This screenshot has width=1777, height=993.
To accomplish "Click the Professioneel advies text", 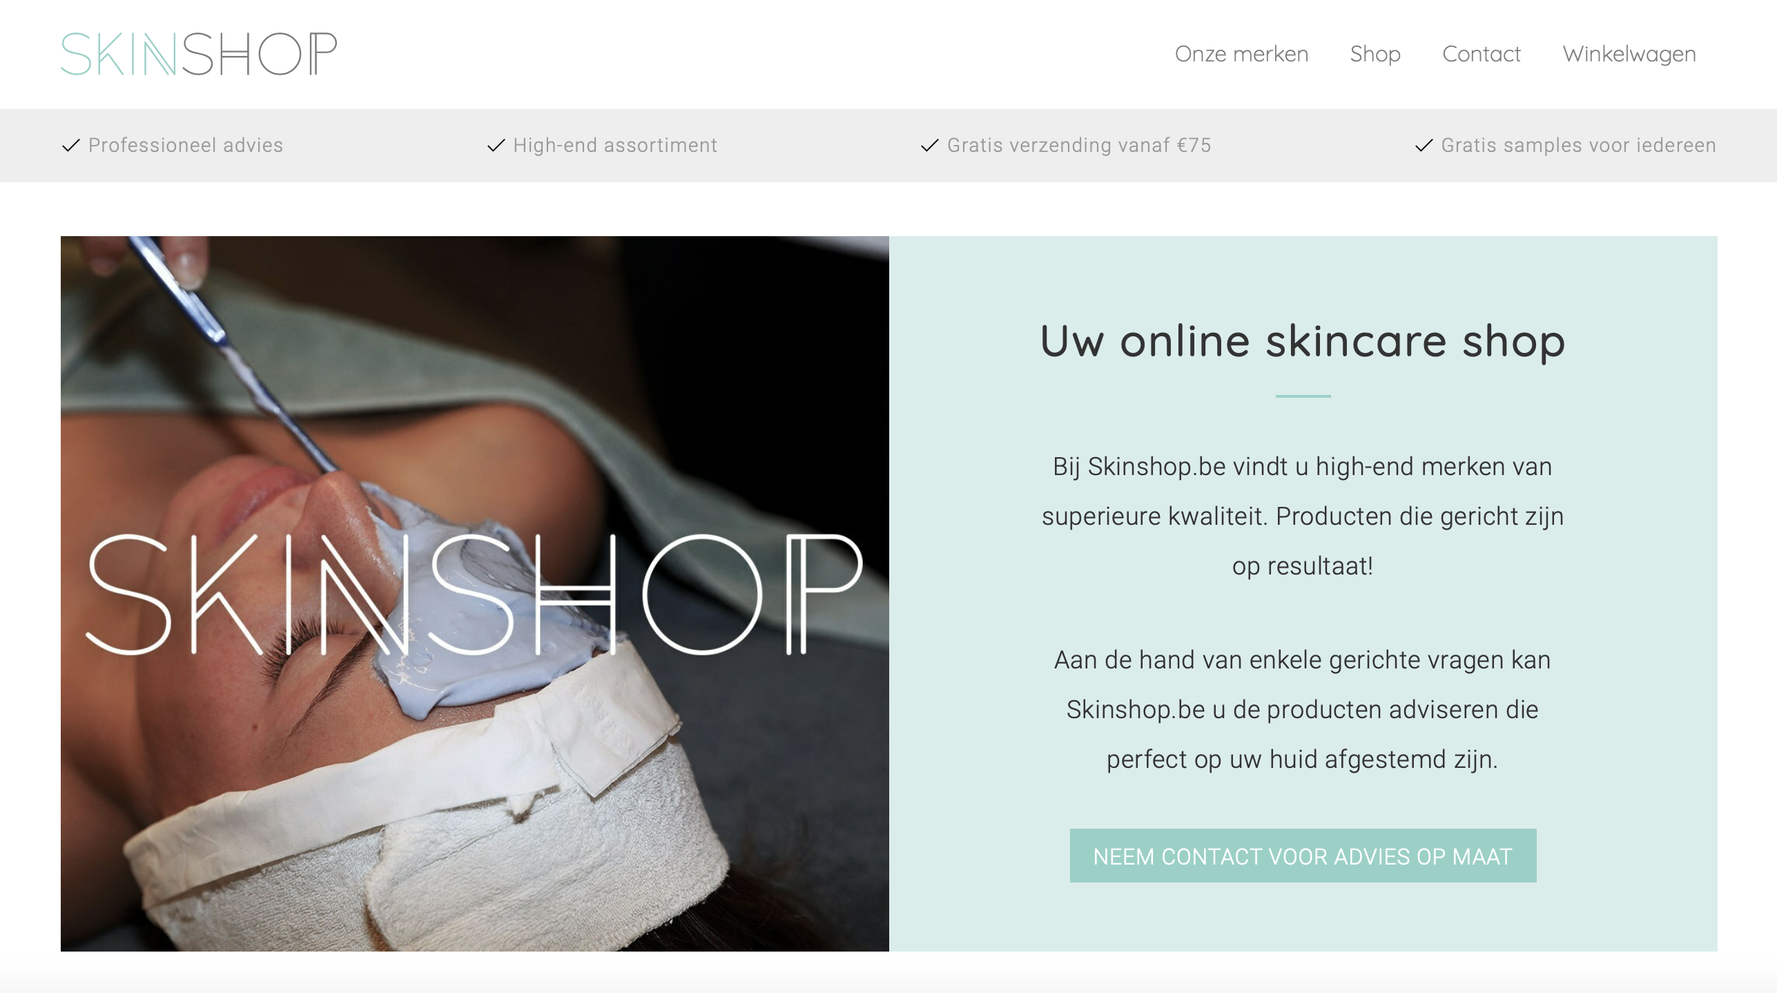I will (186, 145).
